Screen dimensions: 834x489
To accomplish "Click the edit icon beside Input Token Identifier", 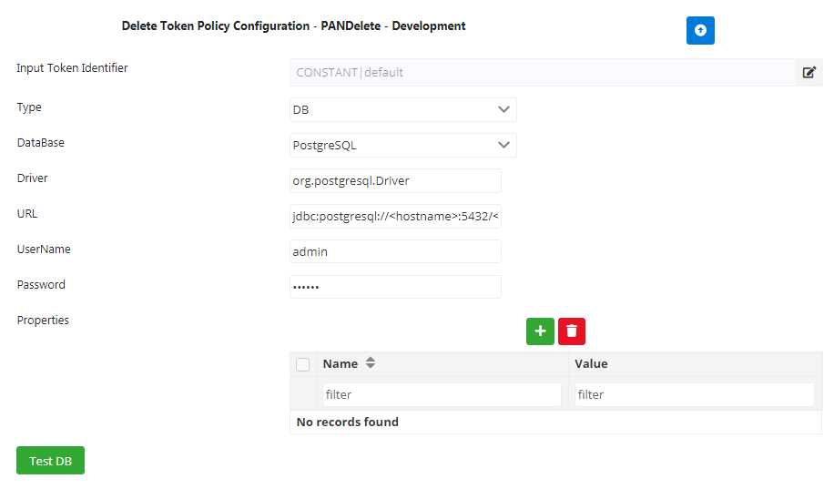I will click(809, 72).
